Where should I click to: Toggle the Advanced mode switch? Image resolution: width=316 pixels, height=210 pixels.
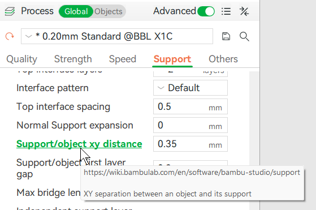206,11
